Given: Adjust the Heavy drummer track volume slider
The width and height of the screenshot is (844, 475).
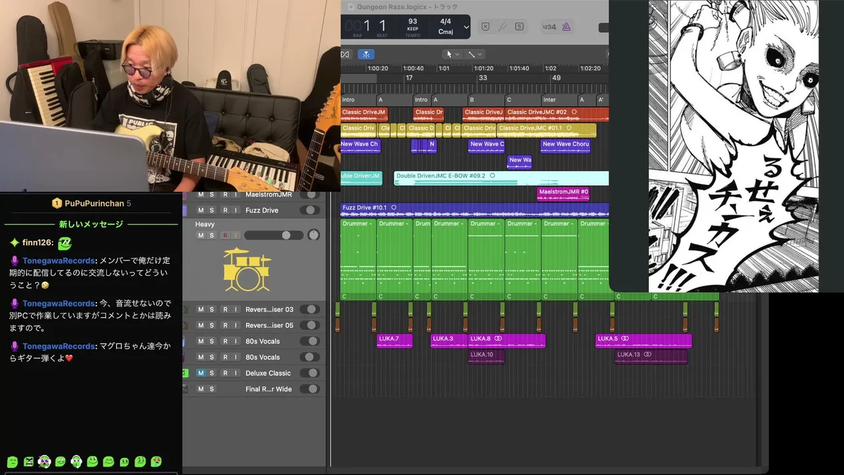Looking at the screenshot, I should (x=272, y=236).
